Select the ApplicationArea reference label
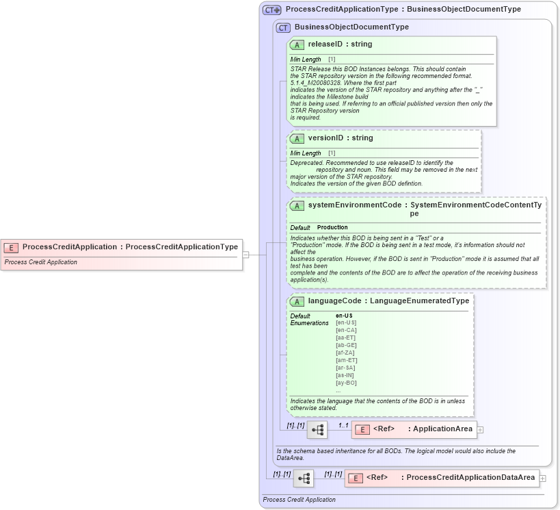Viewport: 560px width, 510px height. pyautogui.click(x=442, y=429)
